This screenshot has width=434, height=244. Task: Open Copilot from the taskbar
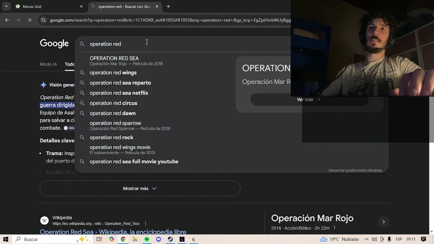coord(112,239)
